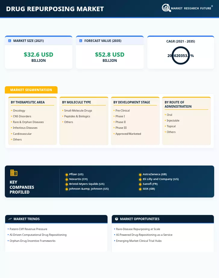Viewport: 219px width, 278px height.
Task: Select Others under By Molecule Type
Action: (x=68, y=122)
